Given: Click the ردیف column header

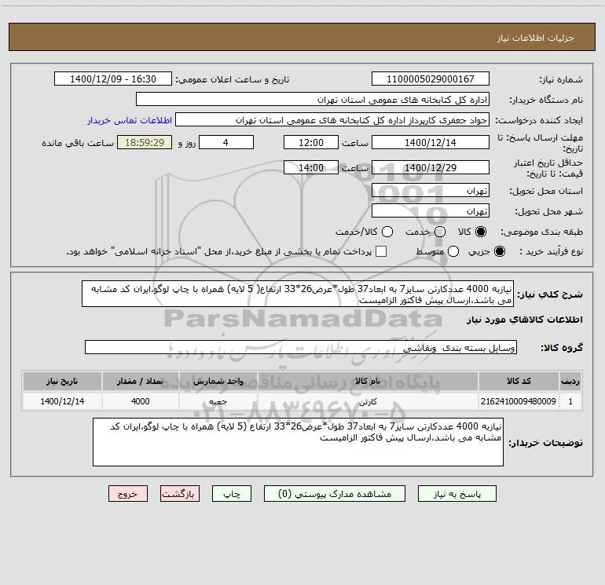Looking at the screenshot, I should point(570,381).
